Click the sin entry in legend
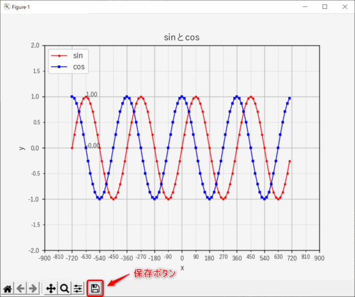The image size is (355, 297). pos(77,55)
